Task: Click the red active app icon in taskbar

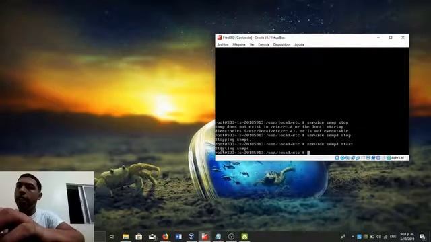Action: tap(205, 236)
